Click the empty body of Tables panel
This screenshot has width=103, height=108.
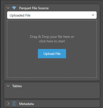[52, 93]
